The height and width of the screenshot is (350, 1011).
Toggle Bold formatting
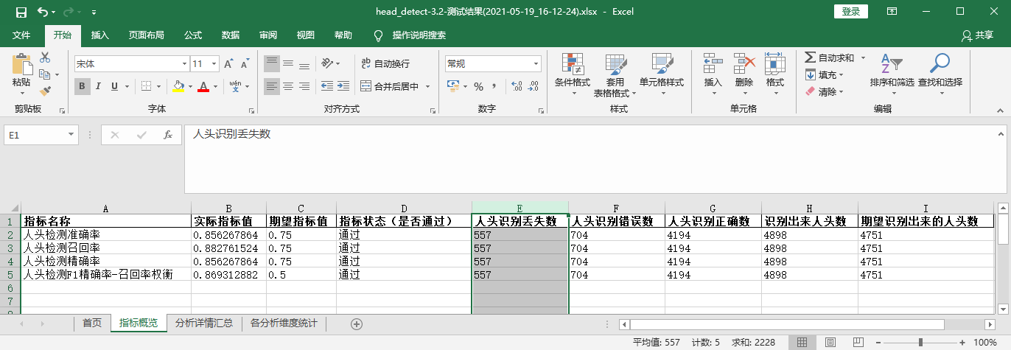[83, 86]
